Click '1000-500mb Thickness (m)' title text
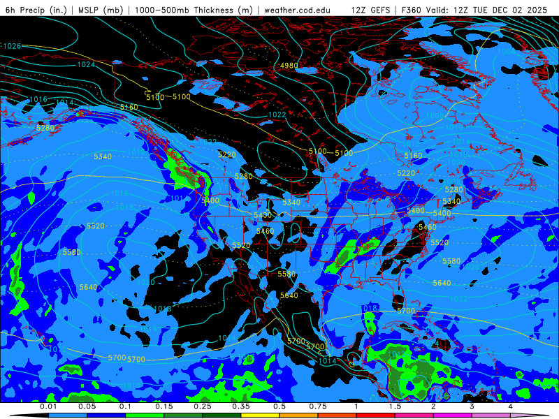559x419 pixels. click(x=194, y=10)
